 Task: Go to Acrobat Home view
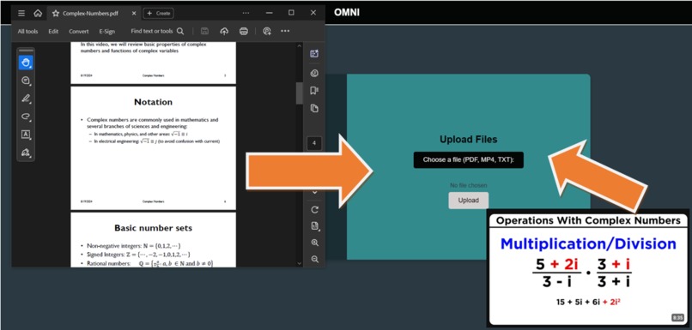38,13
